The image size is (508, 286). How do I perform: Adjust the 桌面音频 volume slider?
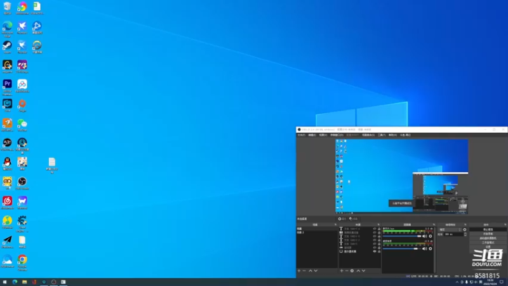[402, 249]
